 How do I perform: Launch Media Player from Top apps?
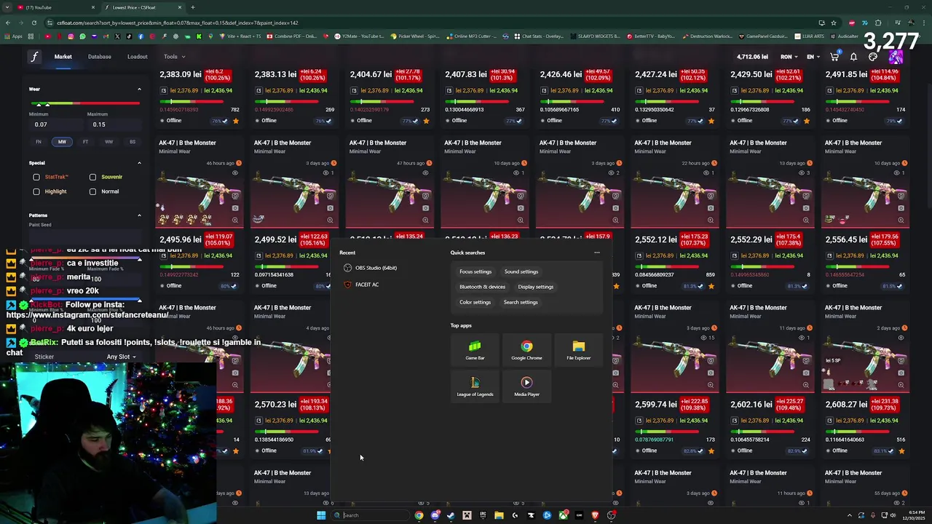pyautogui.click(x=526, y=386)
